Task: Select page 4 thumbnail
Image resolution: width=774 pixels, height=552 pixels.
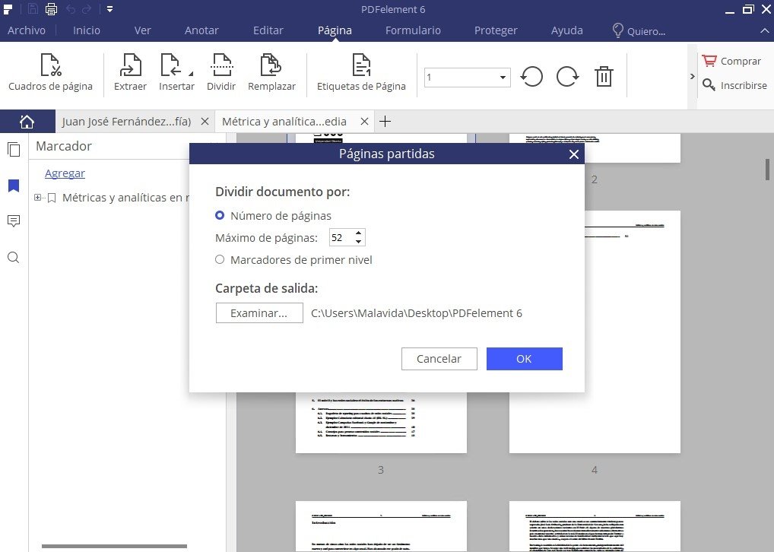Action: (595, 332)
